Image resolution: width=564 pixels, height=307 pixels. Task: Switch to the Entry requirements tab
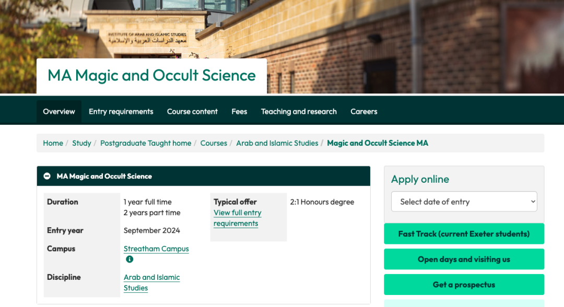click(x=121, y=111)
